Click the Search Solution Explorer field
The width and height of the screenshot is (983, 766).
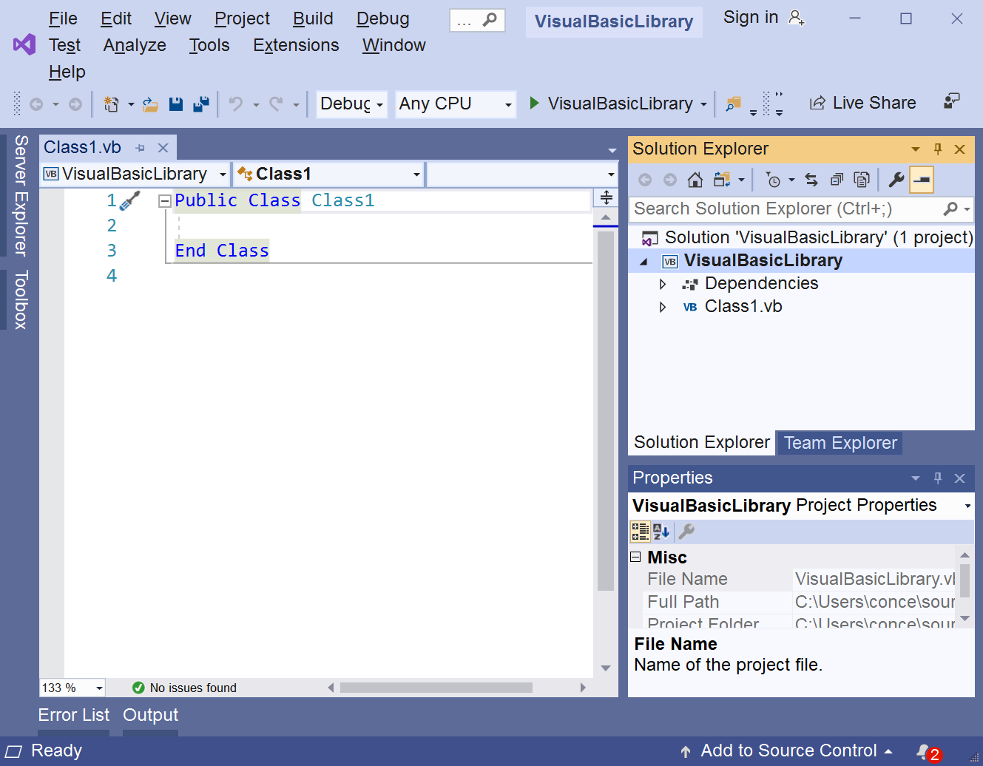point(801,209)
